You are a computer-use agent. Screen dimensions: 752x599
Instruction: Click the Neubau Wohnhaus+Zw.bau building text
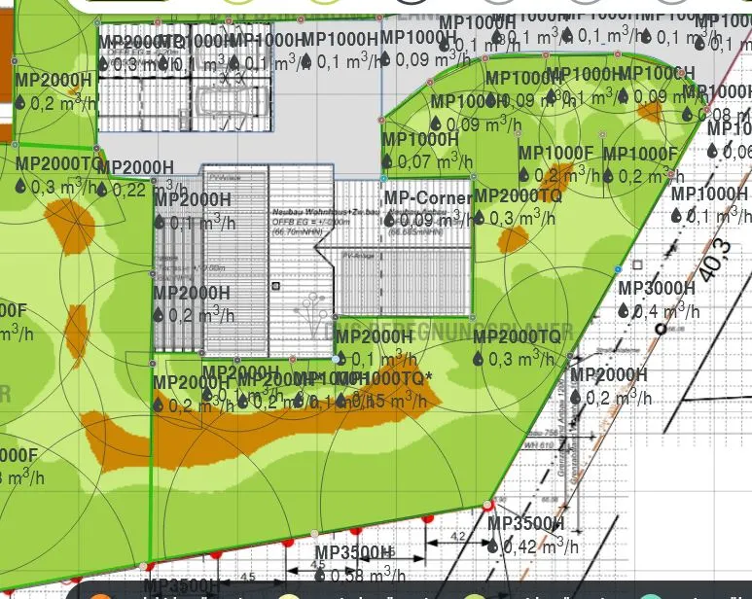(x=326, y=212)
